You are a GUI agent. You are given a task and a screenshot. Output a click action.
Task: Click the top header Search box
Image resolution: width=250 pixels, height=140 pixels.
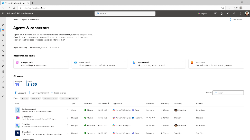click(125, 14)
